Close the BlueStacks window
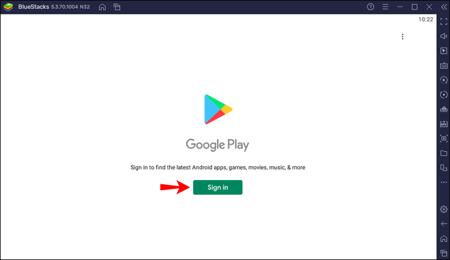This screenshot has width=450, height=260. coord(429,7)
